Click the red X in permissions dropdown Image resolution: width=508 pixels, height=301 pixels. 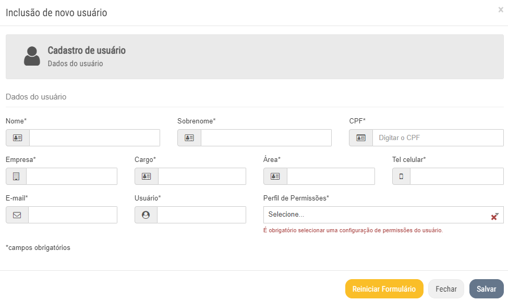(494, 217)
